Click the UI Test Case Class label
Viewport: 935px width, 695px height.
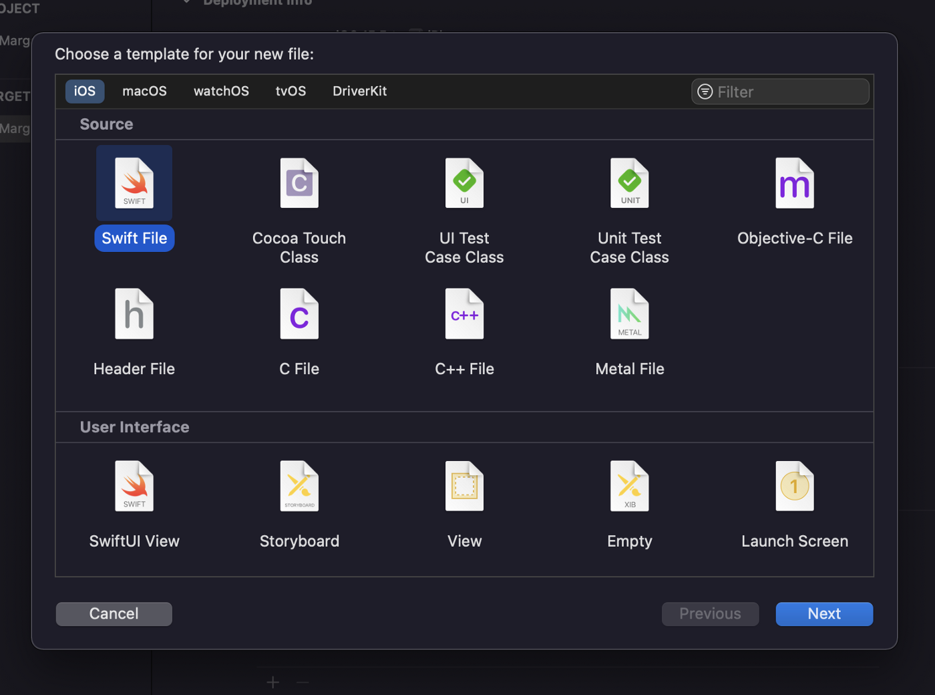click(464, 248)
